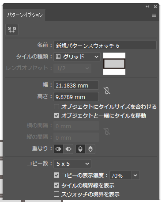Open the panel flyout menu icon
The image size is (162, 202).
click(x=154, y=15)
